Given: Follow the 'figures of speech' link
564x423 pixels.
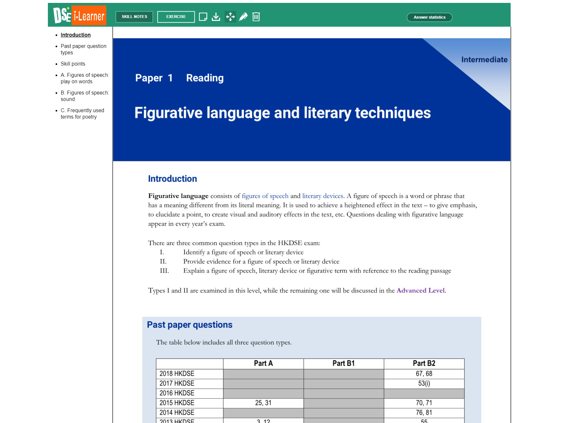Looking at the screenshot, I should 265,196.
